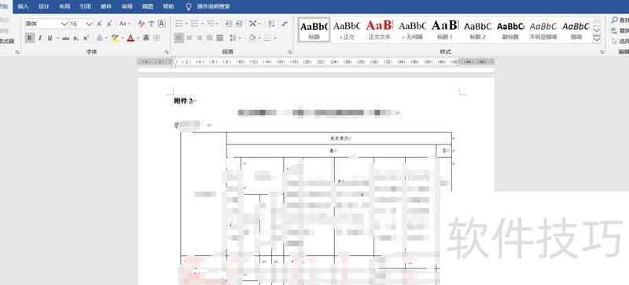The image size is (629, 285).
Task: Center align the paragraph
Action: [x=189, y=38]
